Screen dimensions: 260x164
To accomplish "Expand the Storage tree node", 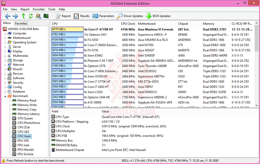I will (5, 60).
